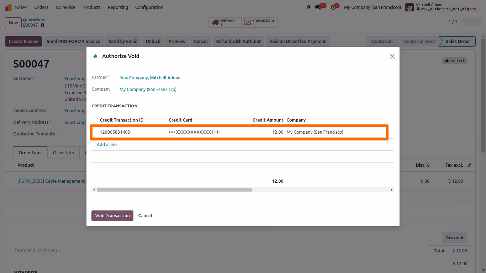Open the Sales app home icon
Screen dimensions: 486x273
tap(8, 7)
